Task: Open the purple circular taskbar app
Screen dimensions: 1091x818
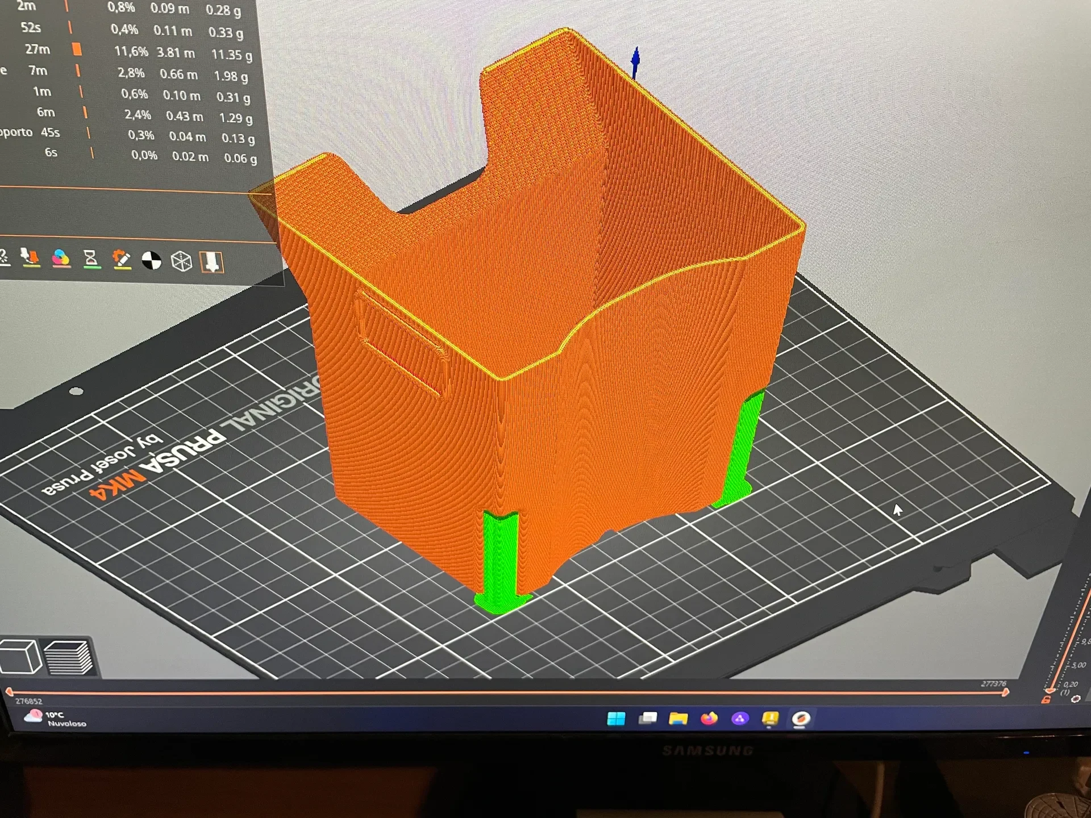Action: [740, 719]
